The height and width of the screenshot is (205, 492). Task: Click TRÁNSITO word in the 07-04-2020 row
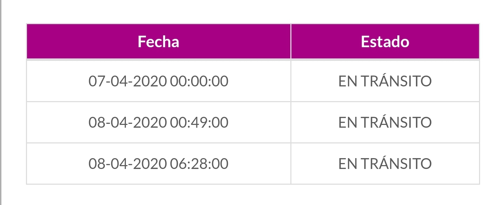coord(396,81)
